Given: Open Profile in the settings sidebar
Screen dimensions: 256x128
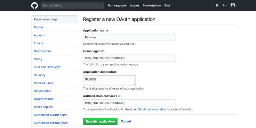Looking at the screenshot, I should coord(38,27).
